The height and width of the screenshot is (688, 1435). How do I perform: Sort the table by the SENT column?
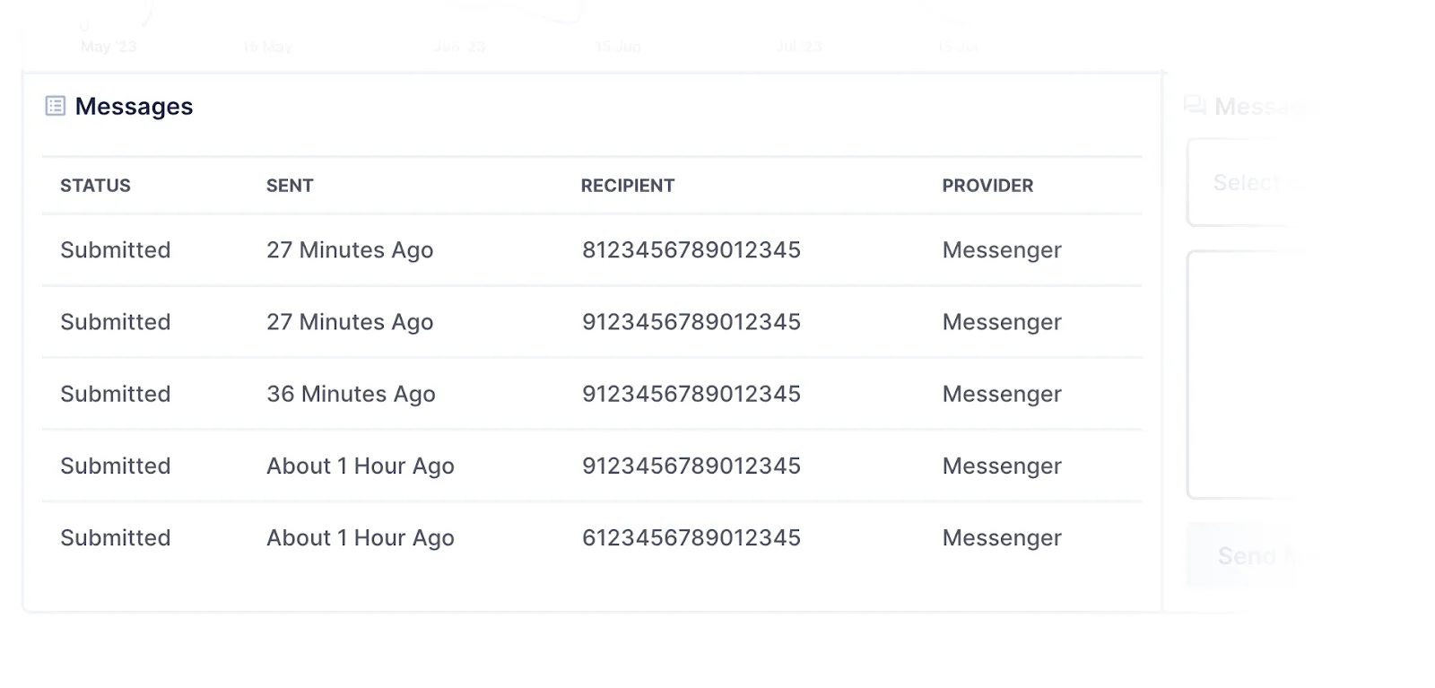point(289,186)
